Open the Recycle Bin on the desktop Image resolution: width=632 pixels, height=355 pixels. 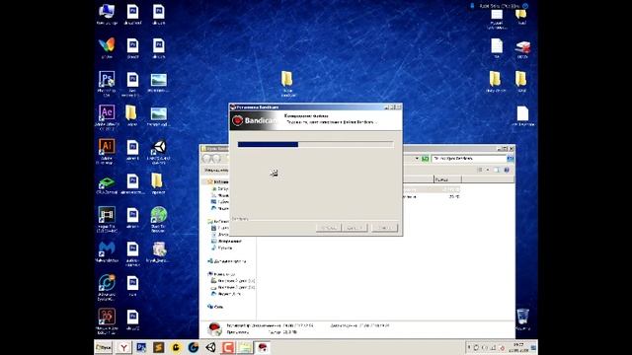click(522, 319)
